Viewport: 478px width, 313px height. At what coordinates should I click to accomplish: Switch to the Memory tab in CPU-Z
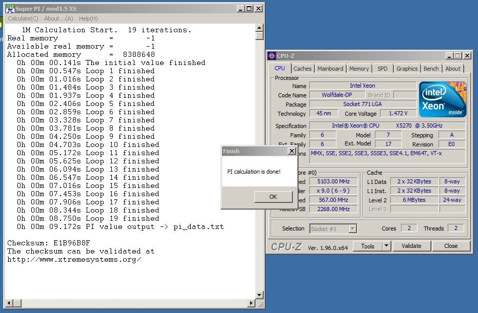[359, 69]
